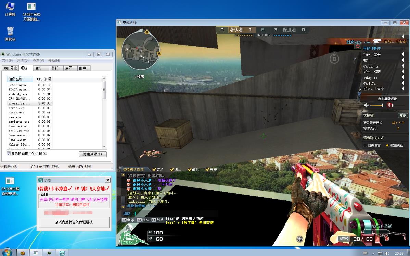Click the volume speaker icon in voice panel

click(x=366, y=105)
